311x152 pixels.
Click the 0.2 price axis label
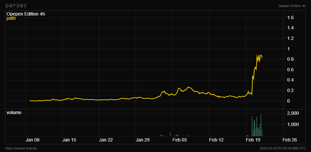tap(291, 91)
